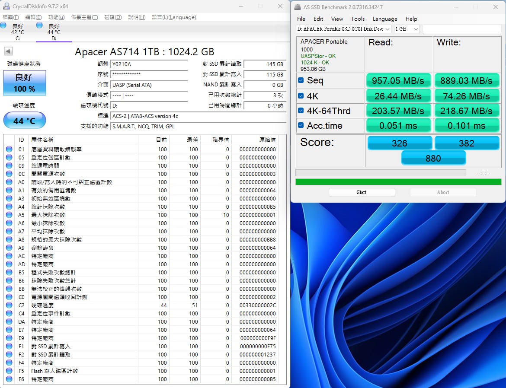Click the status circle for attribute A0
This screenshot has width=506, height=388.
9,182
